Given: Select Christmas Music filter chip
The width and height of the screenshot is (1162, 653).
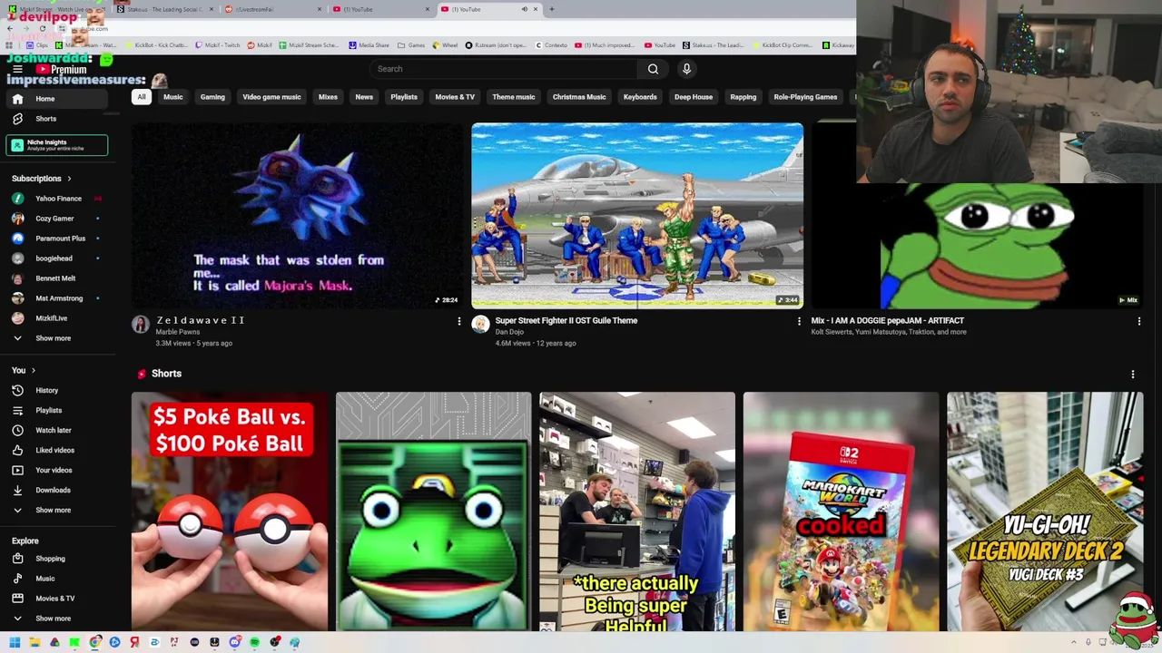Looking at the screenshot, I should [579, 97].
